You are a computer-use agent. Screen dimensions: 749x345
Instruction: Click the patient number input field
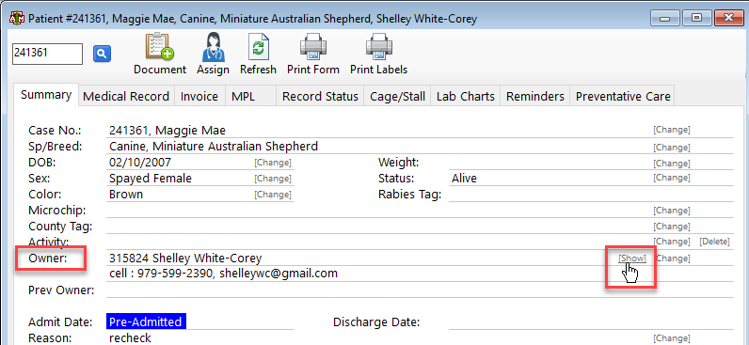tap(47, 54)
